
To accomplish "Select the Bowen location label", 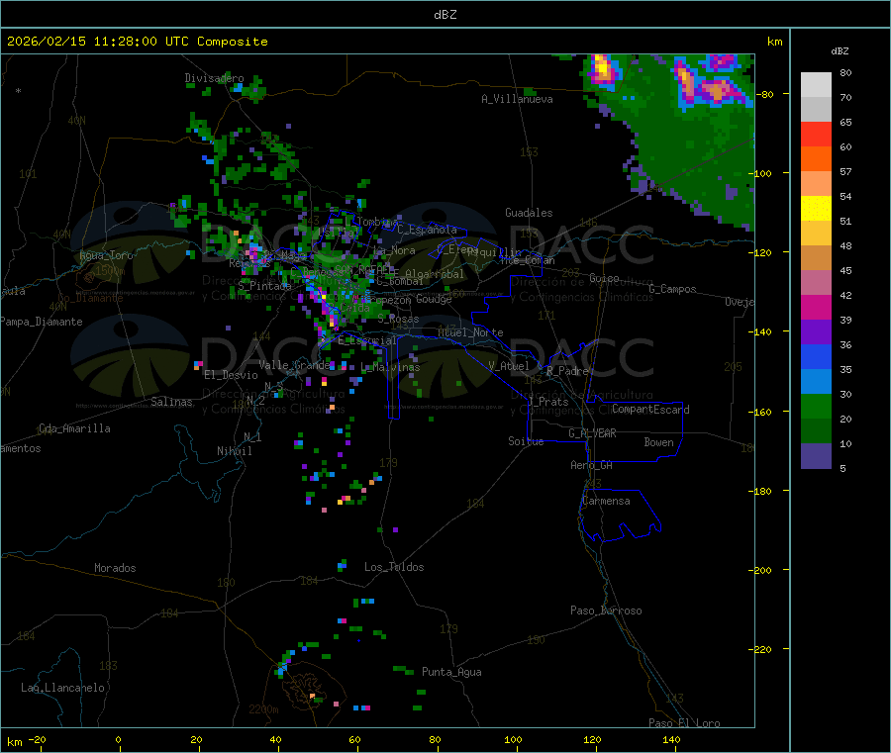I will tap(659, 442).
